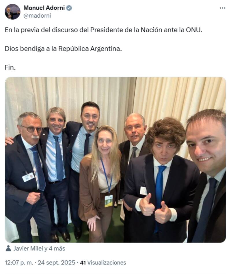Click the word Fin. in the tweet
Screen dimensions: 231x274
click(10, 67)
